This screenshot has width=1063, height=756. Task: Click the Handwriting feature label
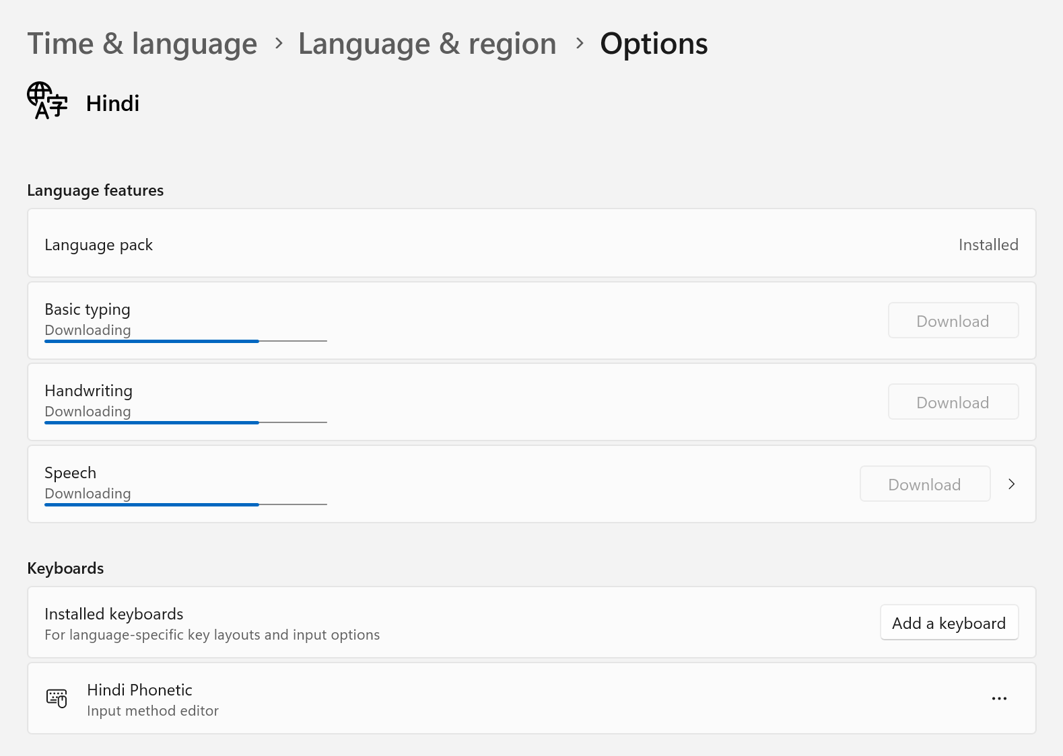[88, 391]
